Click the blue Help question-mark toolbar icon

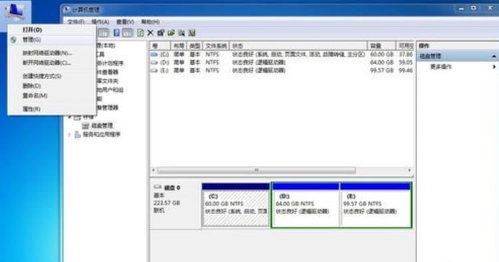tap(117, 33)
